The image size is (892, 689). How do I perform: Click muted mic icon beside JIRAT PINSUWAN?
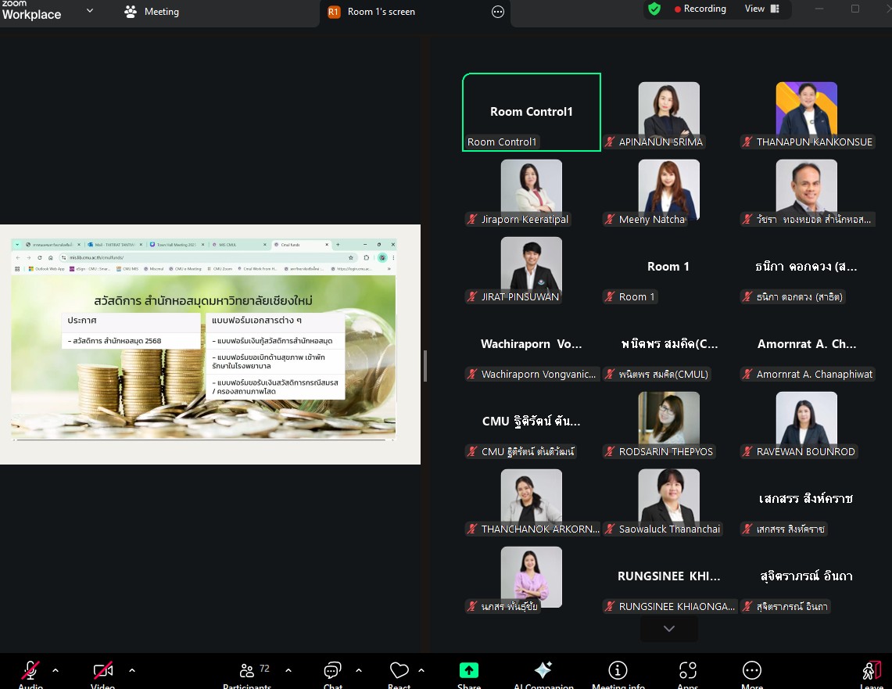tap(472, 296)
